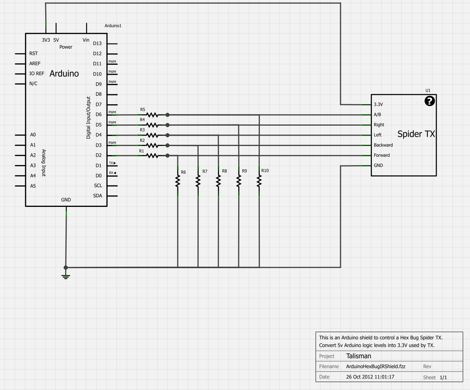The height and width of the screenshot is (390, 470).
Task: Click the D12 pin label
Action: [x=97, y=54]
